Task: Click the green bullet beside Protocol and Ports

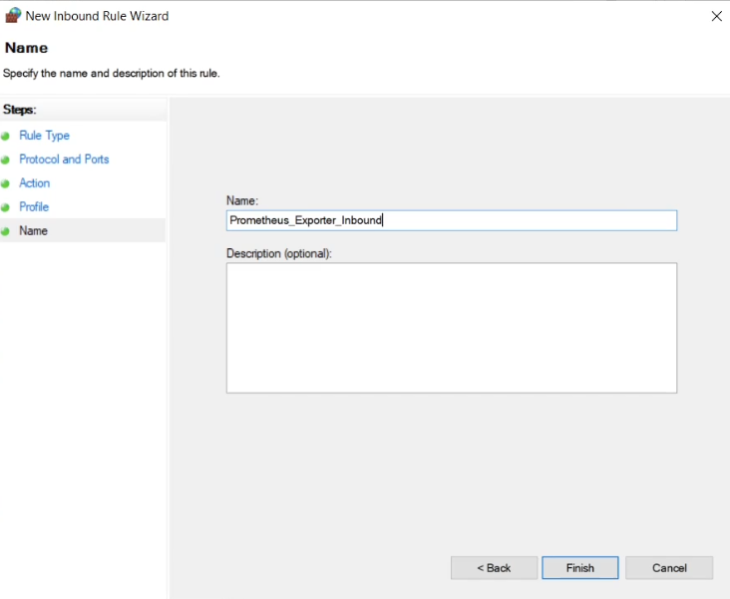Action: coord(6,159)
